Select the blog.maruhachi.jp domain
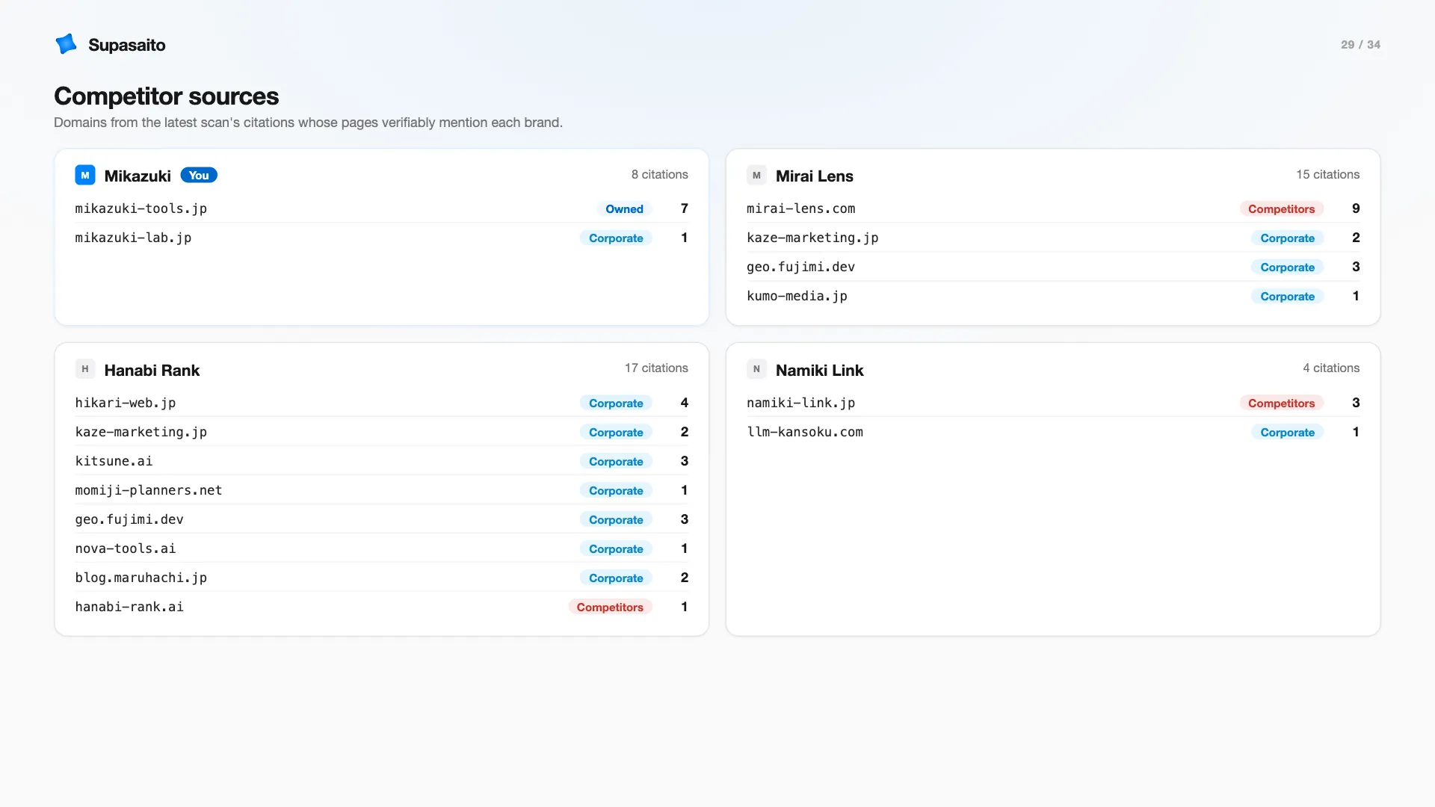1435x807 pixels. 141,578
